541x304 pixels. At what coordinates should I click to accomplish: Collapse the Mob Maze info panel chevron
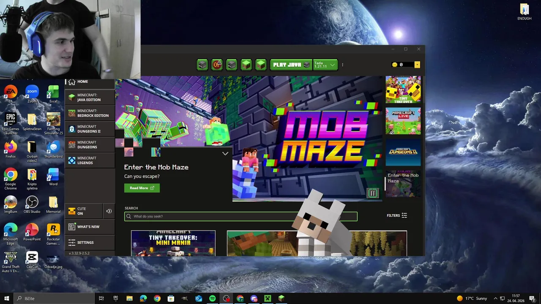(x=225, y=153)
